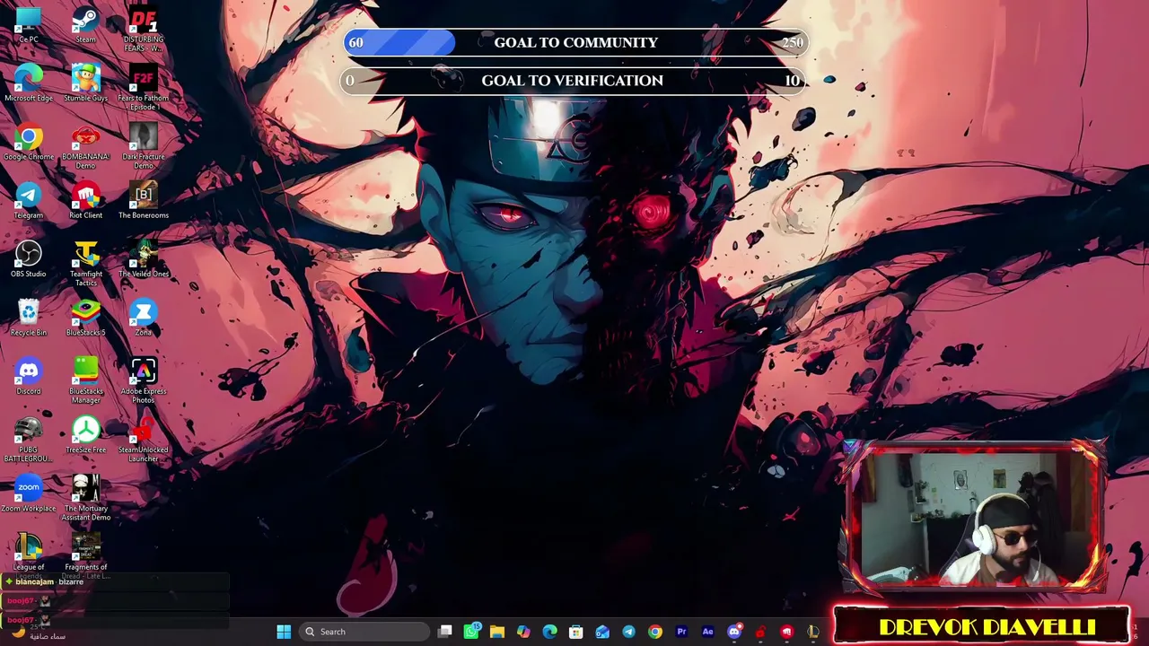Open Microsoft Store in the taskbar
The image size is (1149, 646).
[x=576, y=632]
